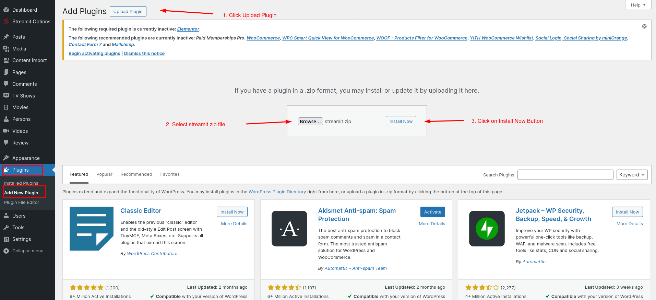Open the Akismet Anti-spam title link

click(x=357, y=215)
